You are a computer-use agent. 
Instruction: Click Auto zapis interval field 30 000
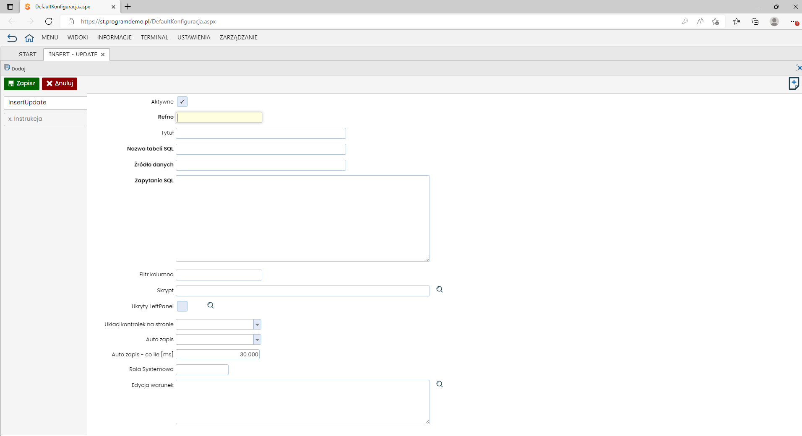pyautogui.click(x=218, y=355)
